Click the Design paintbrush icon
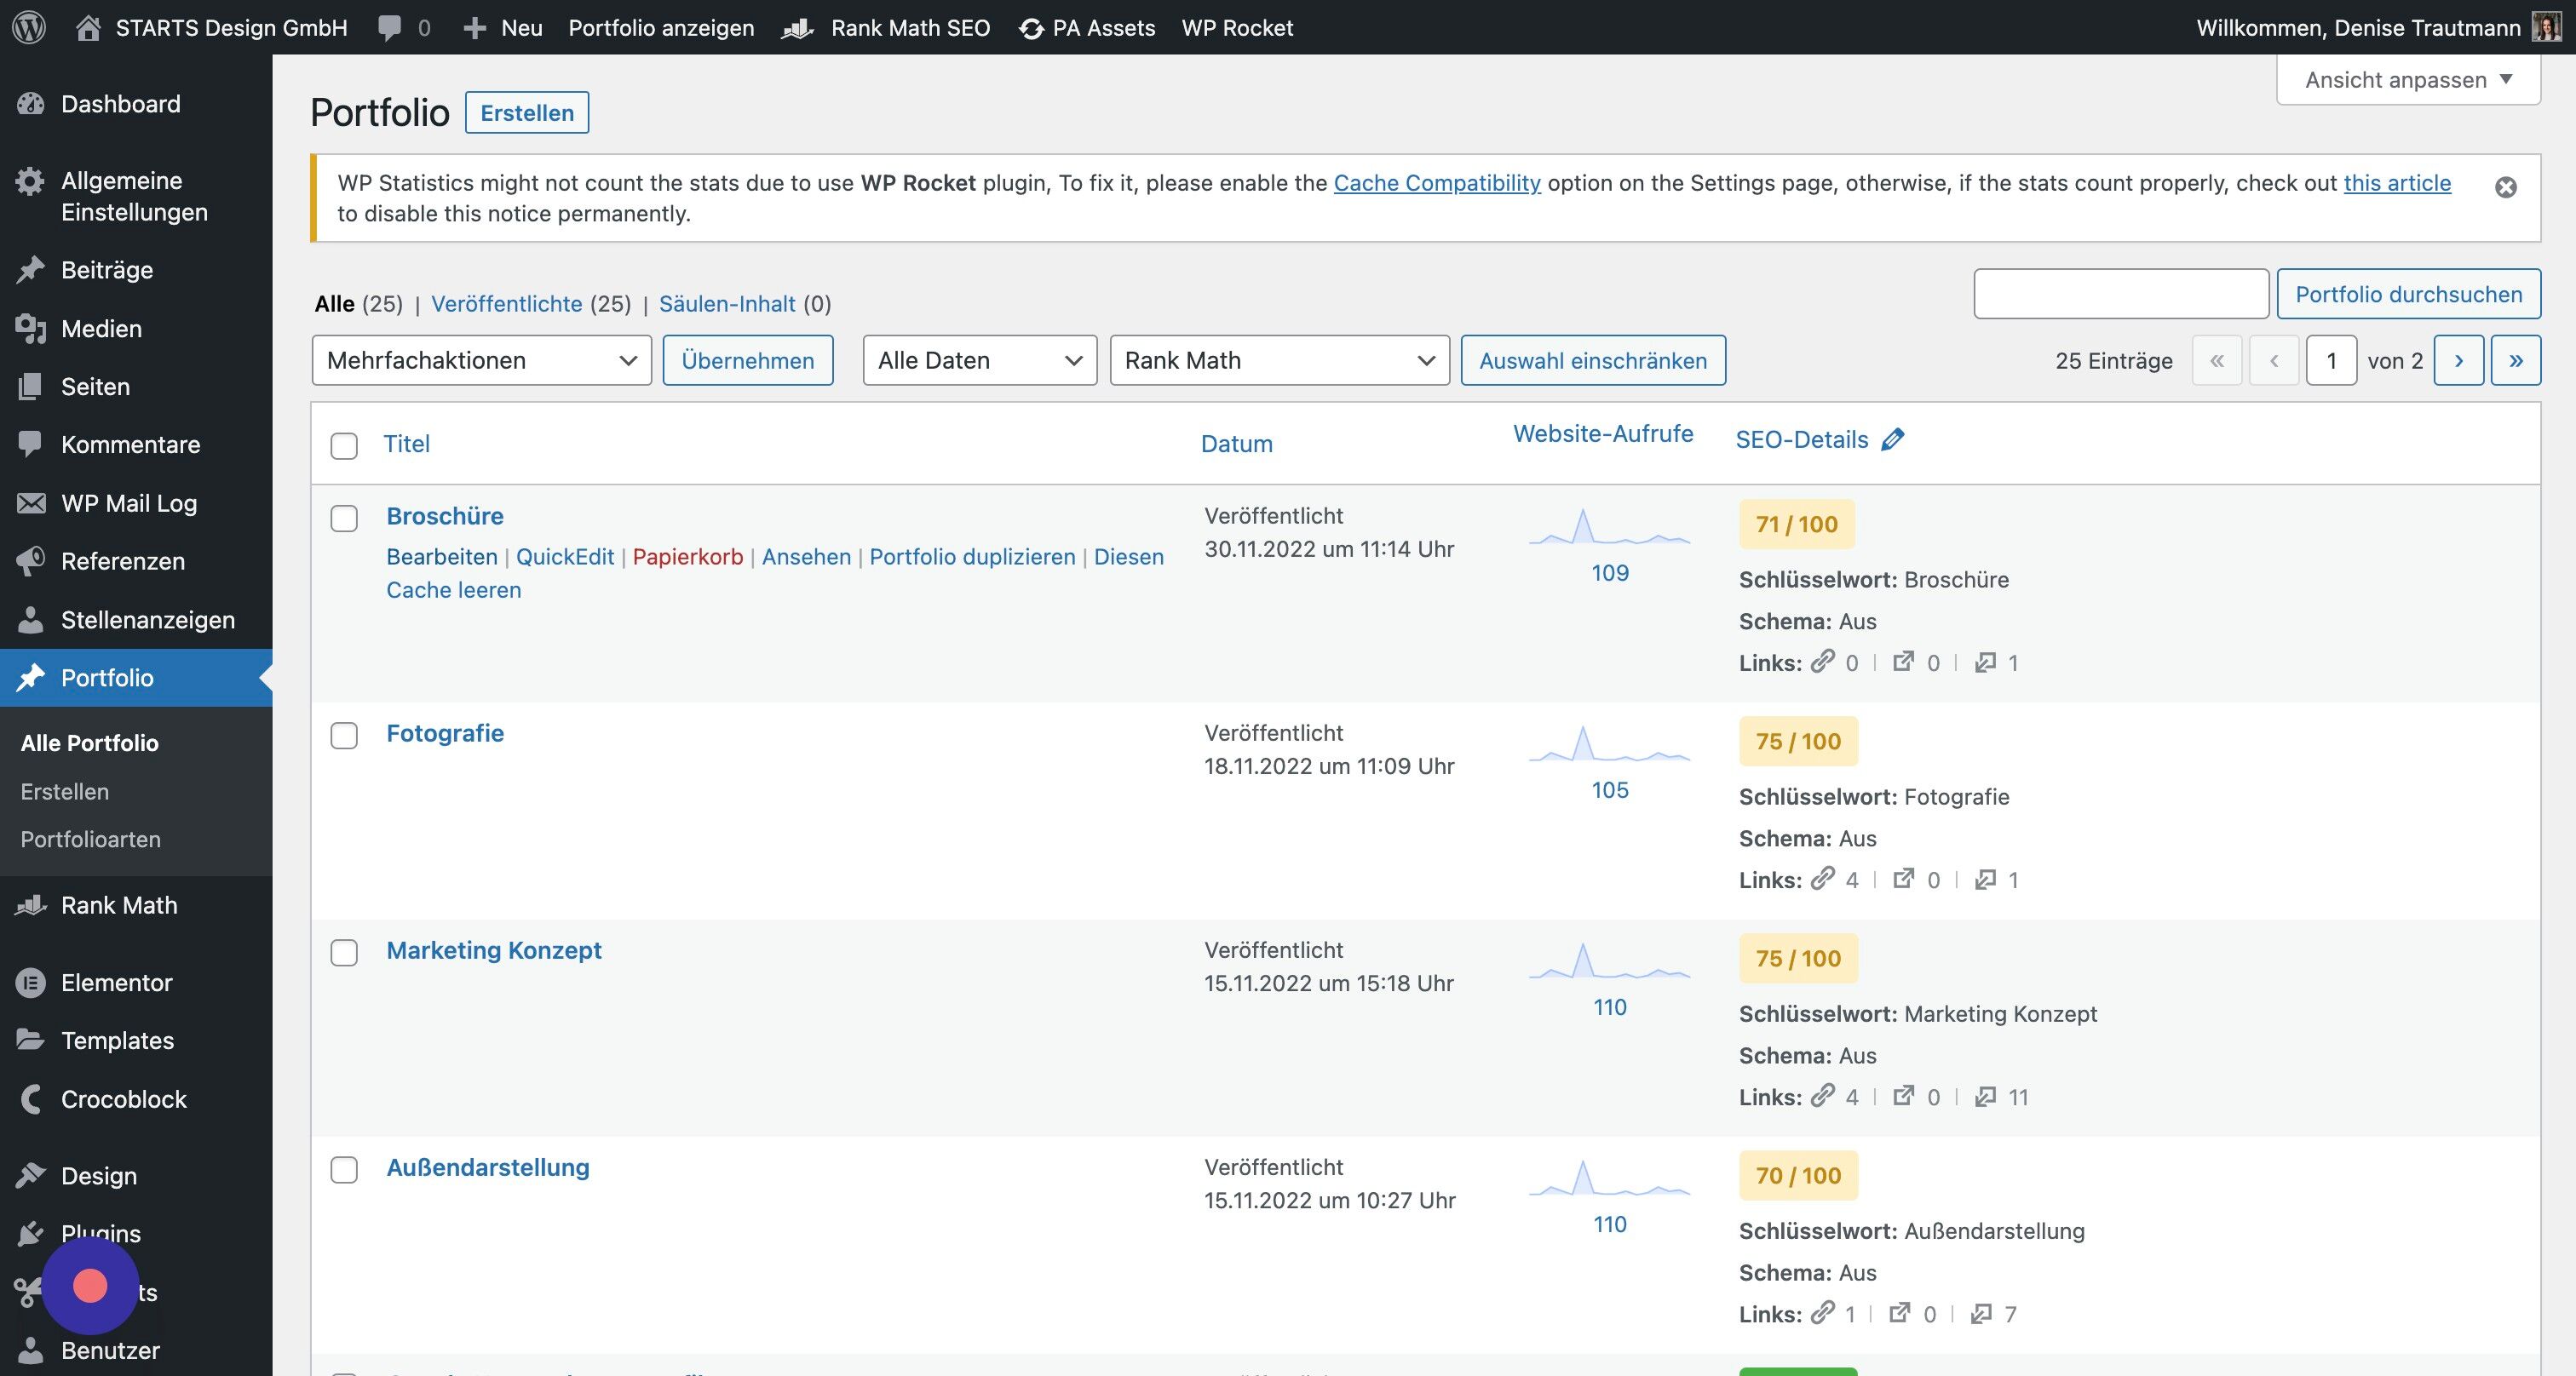The height and width of the screenshot is (1376, 2576). tap(31, 1176)
